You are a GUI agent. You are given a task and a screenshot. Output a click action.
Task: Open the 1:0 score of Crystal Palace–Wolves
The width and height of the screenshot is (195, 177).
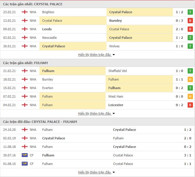(179, 46)
